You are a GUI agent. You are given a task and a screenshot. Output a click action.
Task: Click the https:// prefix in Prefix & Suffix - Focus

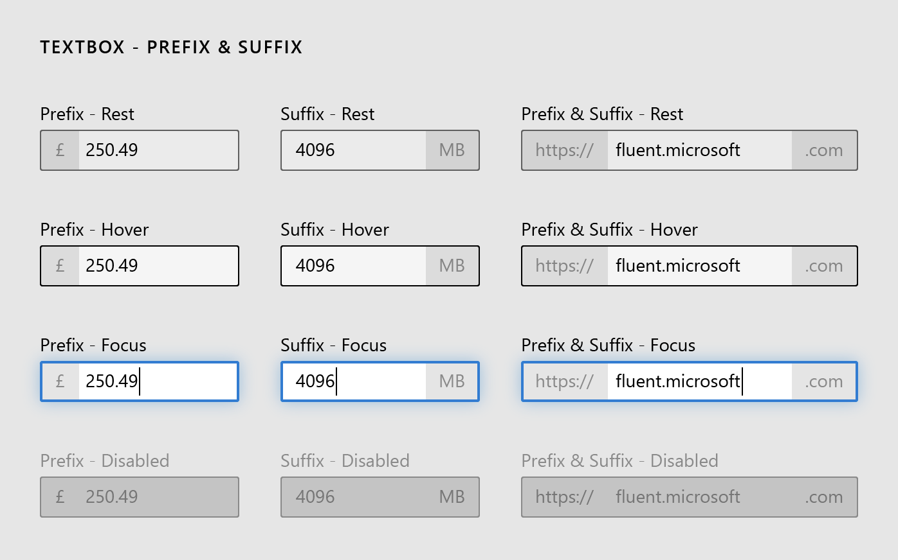coord(564,381)
